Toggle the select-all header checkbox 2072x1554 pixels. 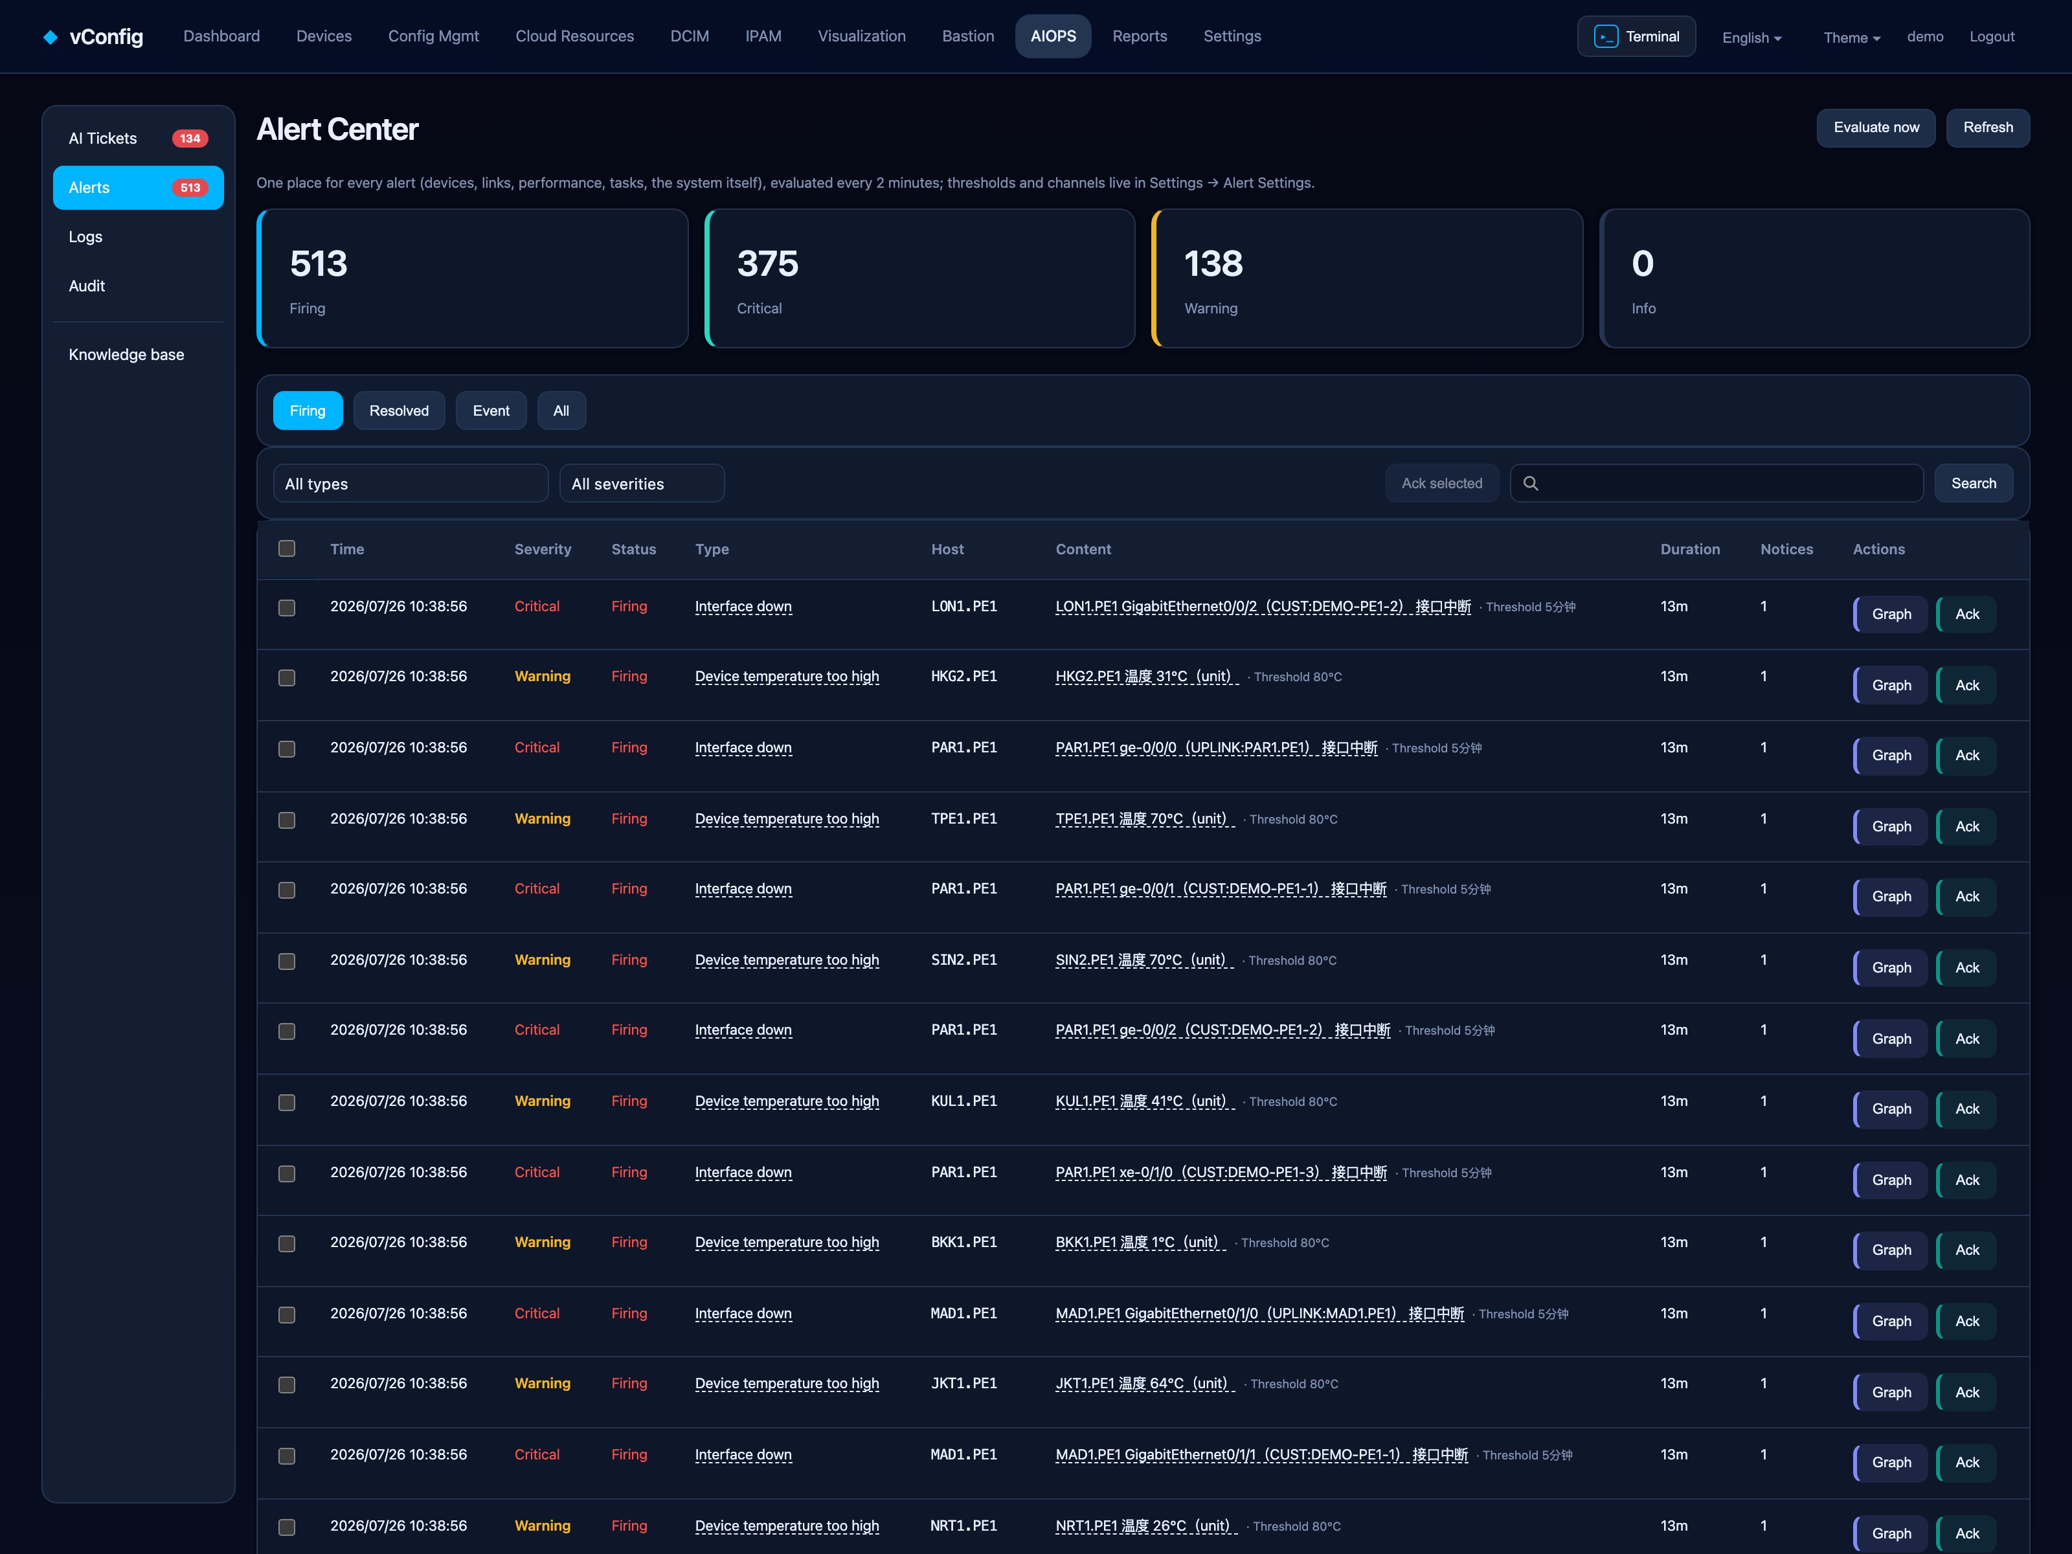pyautogui.click(x=287, y=549)
